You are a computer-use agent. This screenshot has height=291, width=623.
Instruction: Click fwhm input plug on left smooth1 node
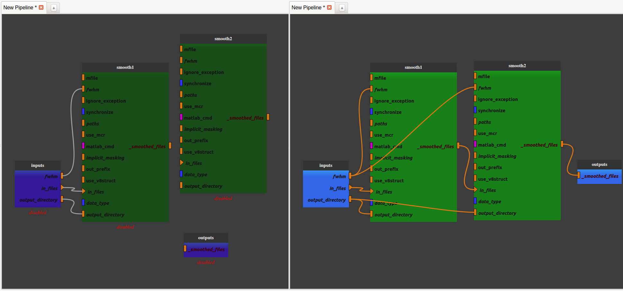[x=83, y=89]
